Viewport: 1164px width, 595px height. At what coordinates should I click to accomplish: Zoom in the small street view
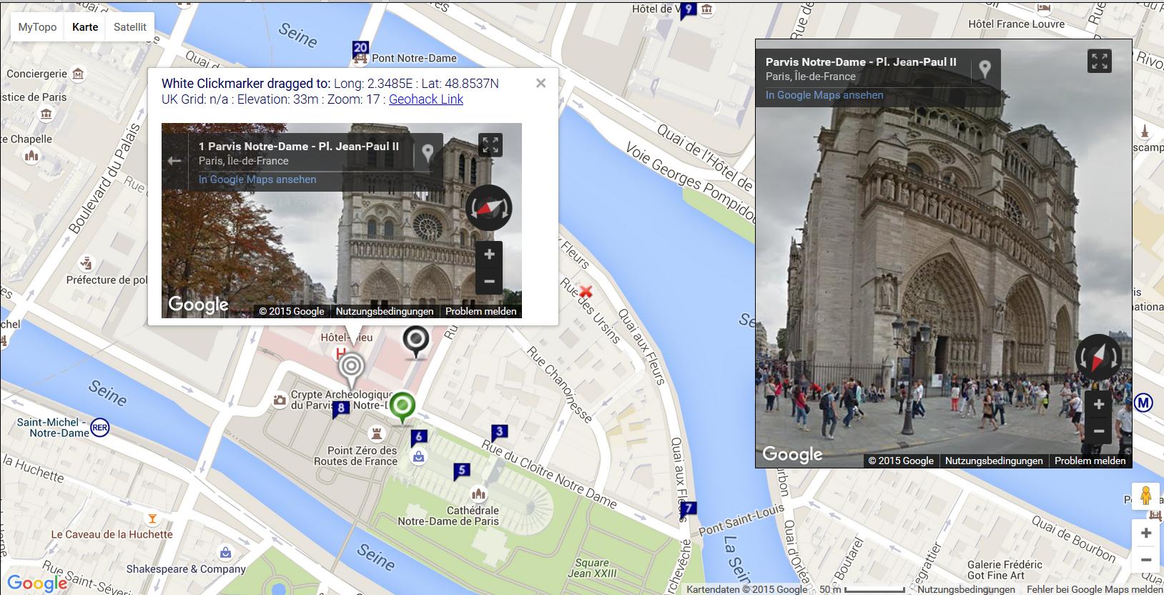click(489, 254)
